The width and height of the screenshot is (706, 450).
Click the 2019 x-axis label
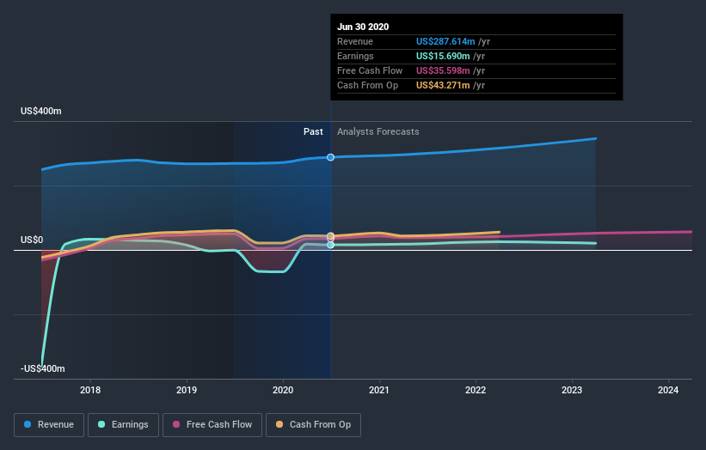[x=187, y=390]
